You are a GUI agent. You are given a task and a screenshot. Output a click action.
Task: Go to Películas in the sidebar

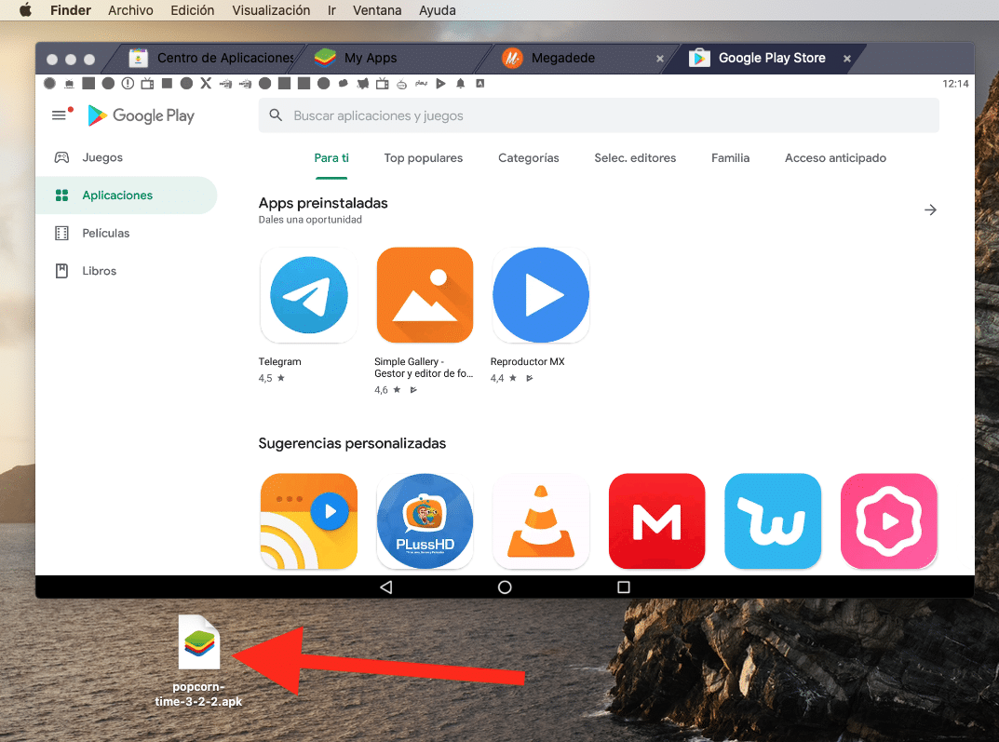pos(105,234)
